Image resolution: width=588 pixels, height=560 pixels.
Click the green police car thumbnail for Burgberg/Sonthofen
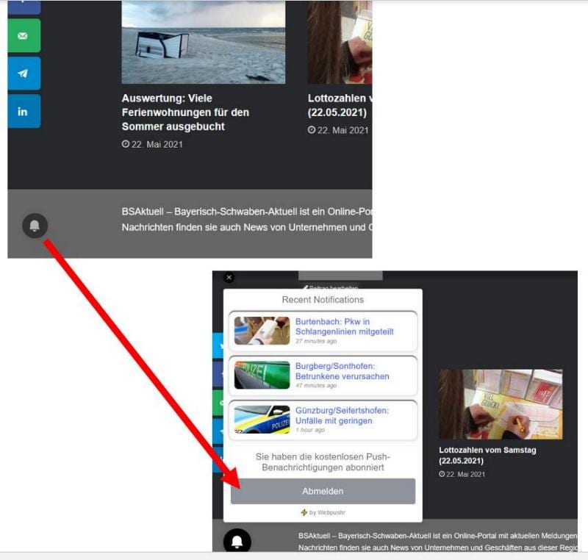(262, 376)
